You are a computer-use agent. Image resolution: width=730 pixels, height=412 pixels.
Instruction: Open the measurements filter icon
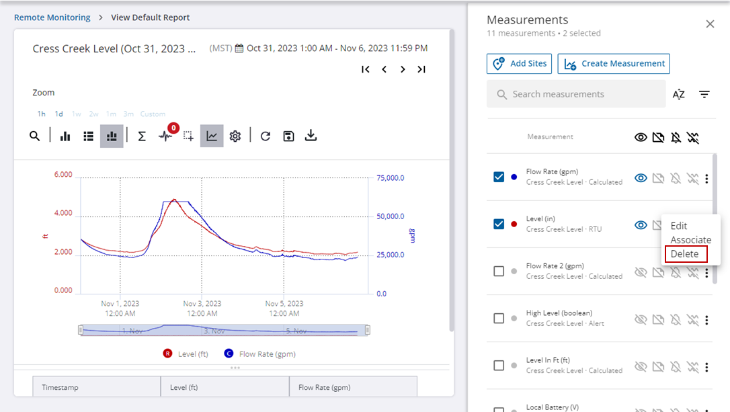click(704, 95)
